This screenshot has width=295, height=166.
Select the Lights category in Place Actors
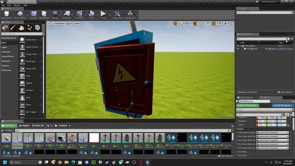(x=4, y=47)
